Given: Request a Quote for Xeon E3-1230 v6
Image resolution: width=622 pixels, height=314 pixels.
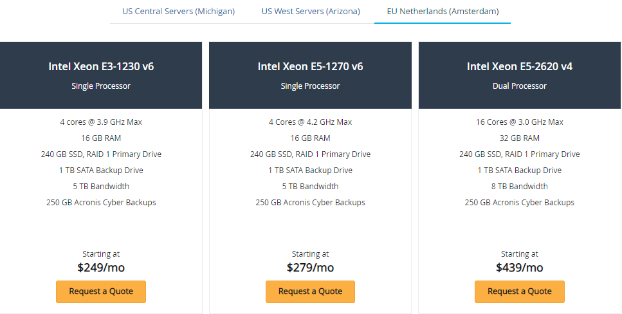Looking at the screenshot, I should (101, 291).
